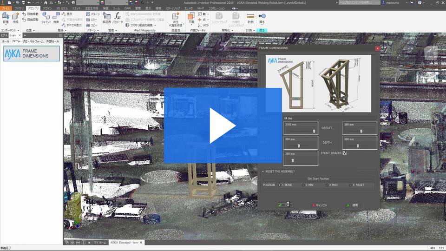
Task: Adjust the OFFSET slider
Action: coord(361,131)
